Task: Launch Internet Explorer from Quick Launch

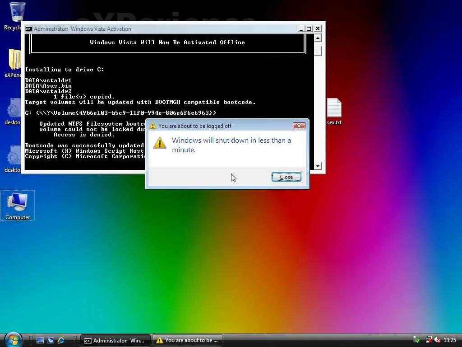Action: [61, 341]
